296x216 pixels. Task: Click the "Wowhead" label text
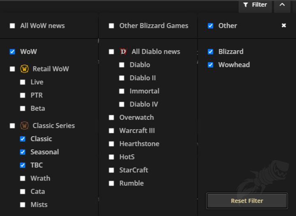point(234,65)
